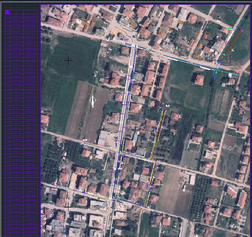Click the north arrow compass symbol
This screenshot has height=237, width=252.
click(x=93, y=100)
